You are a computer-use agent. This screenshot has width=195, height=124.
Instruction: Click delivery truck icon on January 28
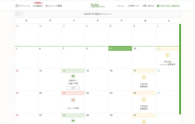click(73, 121)
